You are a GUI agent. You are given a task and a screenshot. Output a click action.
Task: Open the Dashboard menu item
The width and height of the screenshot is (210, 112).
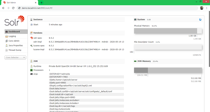pyautogui.click(x=16, y=32)
